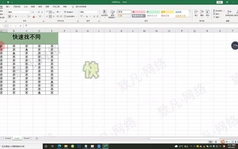Click the Sort and Filter icon
Viewport: 238px width, 149px height.
tap(229, 13)
